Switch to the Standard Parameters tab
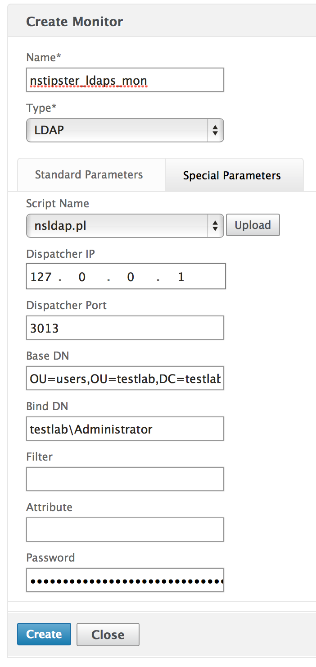Viewport: 316px width, 667px height. (89, 175)
